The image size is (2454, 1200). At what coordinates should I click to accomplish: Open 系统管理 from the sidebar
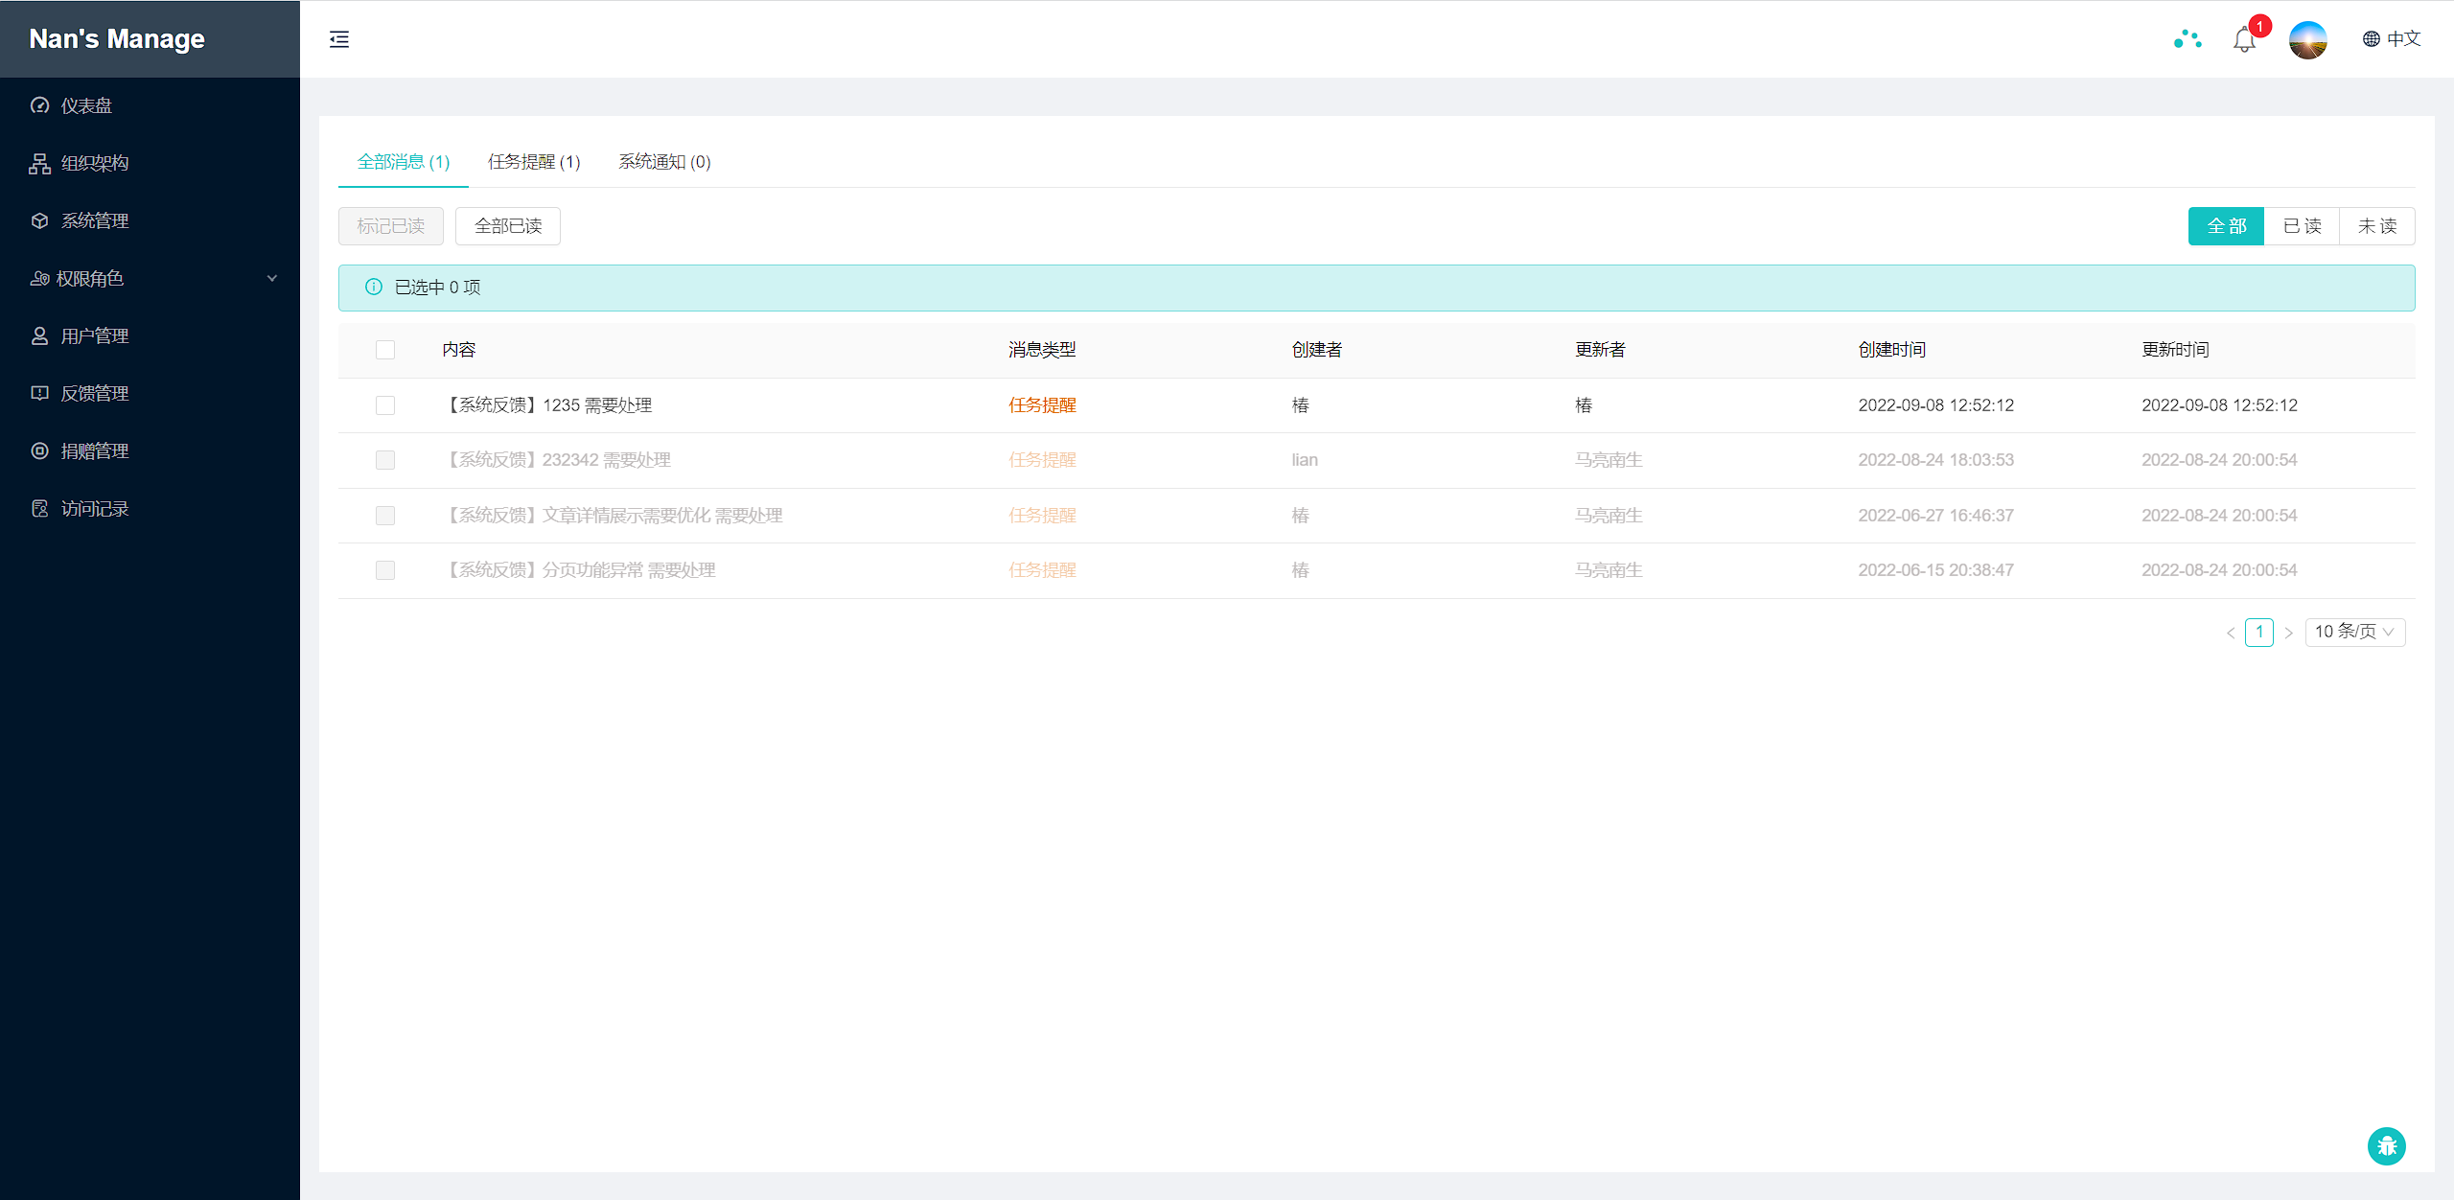39,220
